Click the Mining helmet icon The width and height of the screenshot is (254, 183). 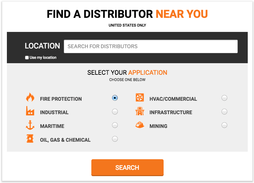click(x=140, y=125)
